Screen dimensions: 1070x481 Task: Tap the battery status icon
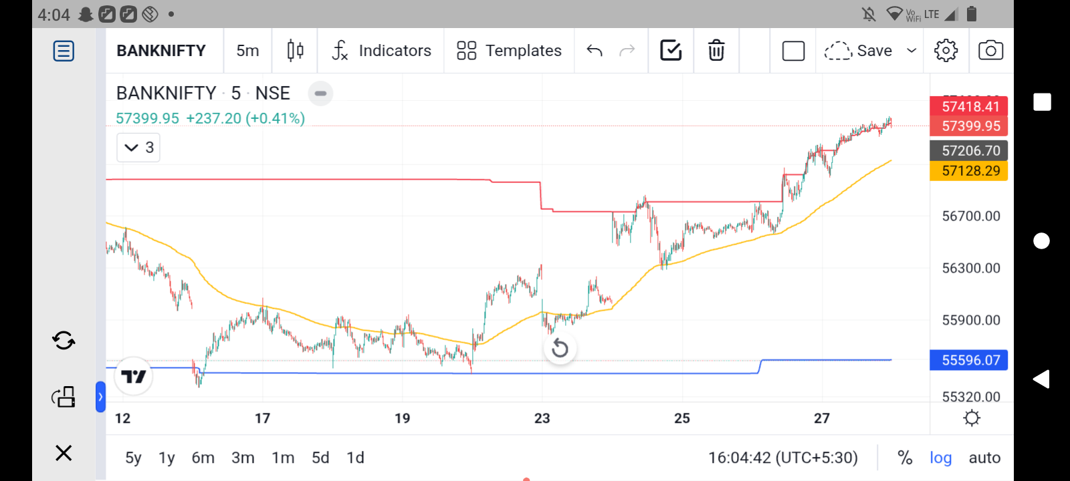click(x=972, y=14)
